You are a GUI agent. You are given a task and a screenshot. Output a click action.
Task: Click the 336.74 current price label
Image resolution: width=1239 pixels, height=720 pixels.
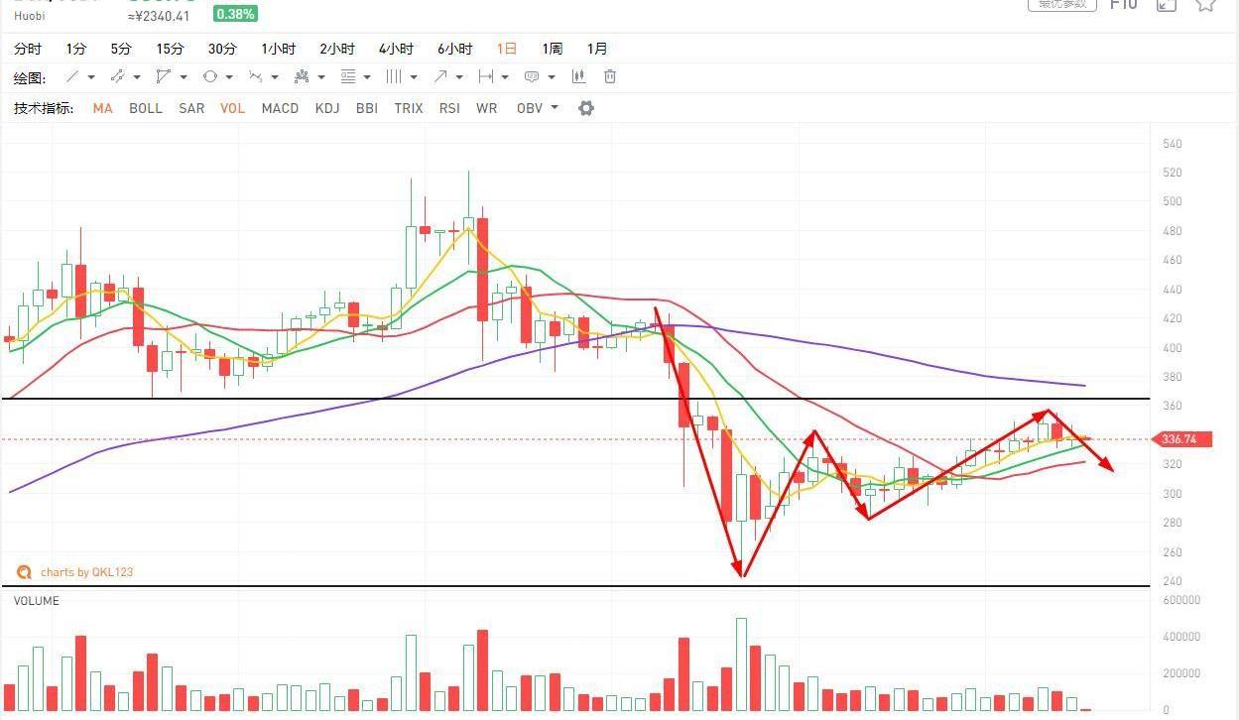pos(1180,439)
